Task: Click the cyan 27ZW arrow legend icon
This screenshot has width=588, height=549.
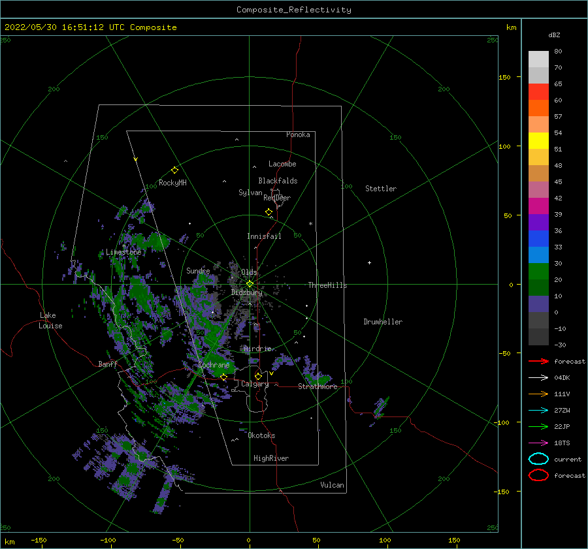Action: 538,411
